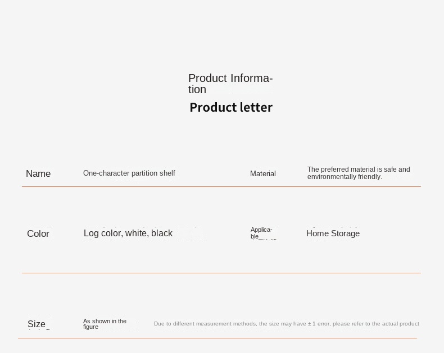Click the divider line under Name row
Image resolution: width=444 pixels, height=353 pixels.
(221, 186)
